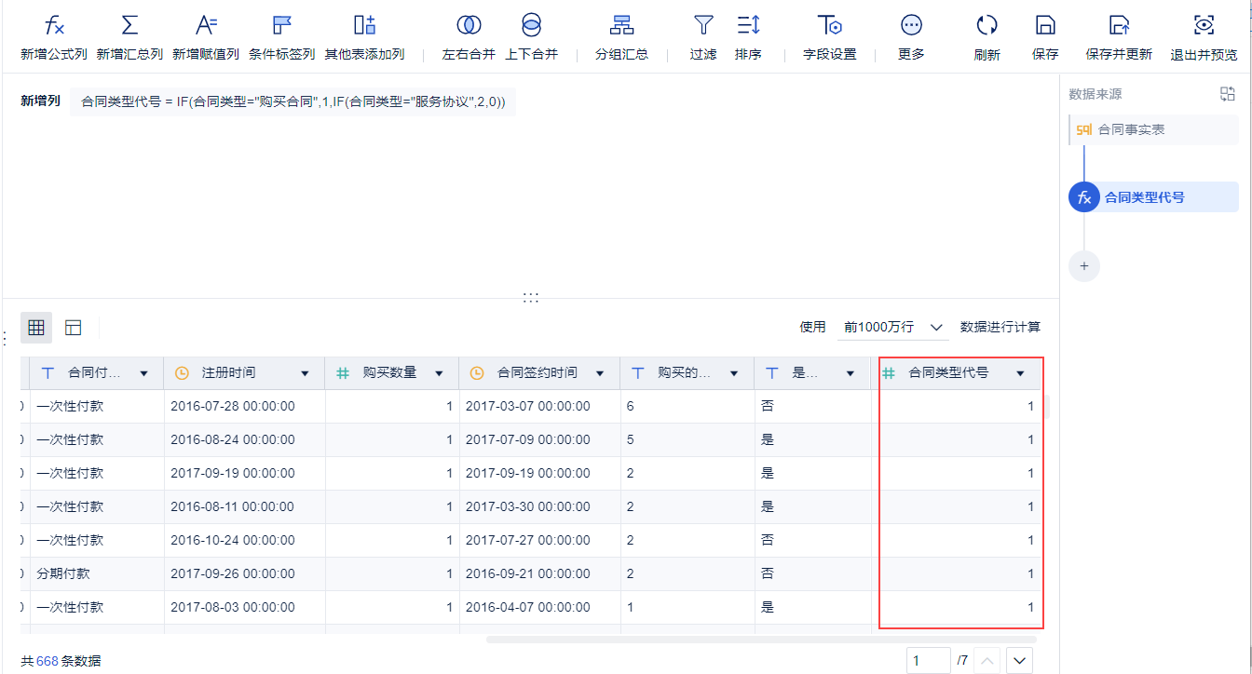
Task: Open field settings (字段设置)
Action: click(829, 37)
